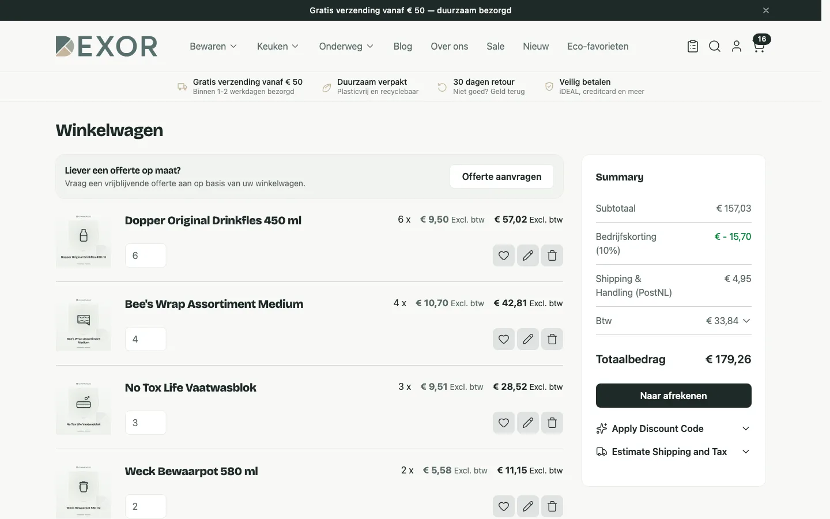Expand the Keuken menu
Image resolution: width=830 pixels, height=519 pixels.
[x=278, y=46]
